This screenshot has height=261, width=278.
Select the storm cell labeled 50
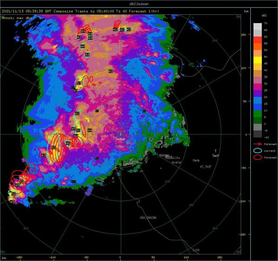[78, 130]
